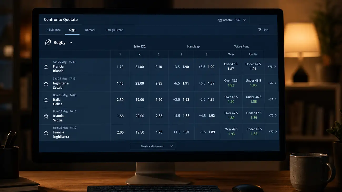Select handicap -4.5 at 1.88
Screen dimensions: 342x192
tap(182, 116)
